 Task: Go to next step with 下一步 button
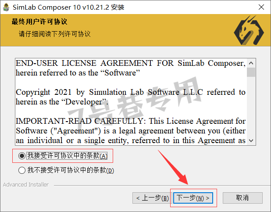tap(193, 198)
